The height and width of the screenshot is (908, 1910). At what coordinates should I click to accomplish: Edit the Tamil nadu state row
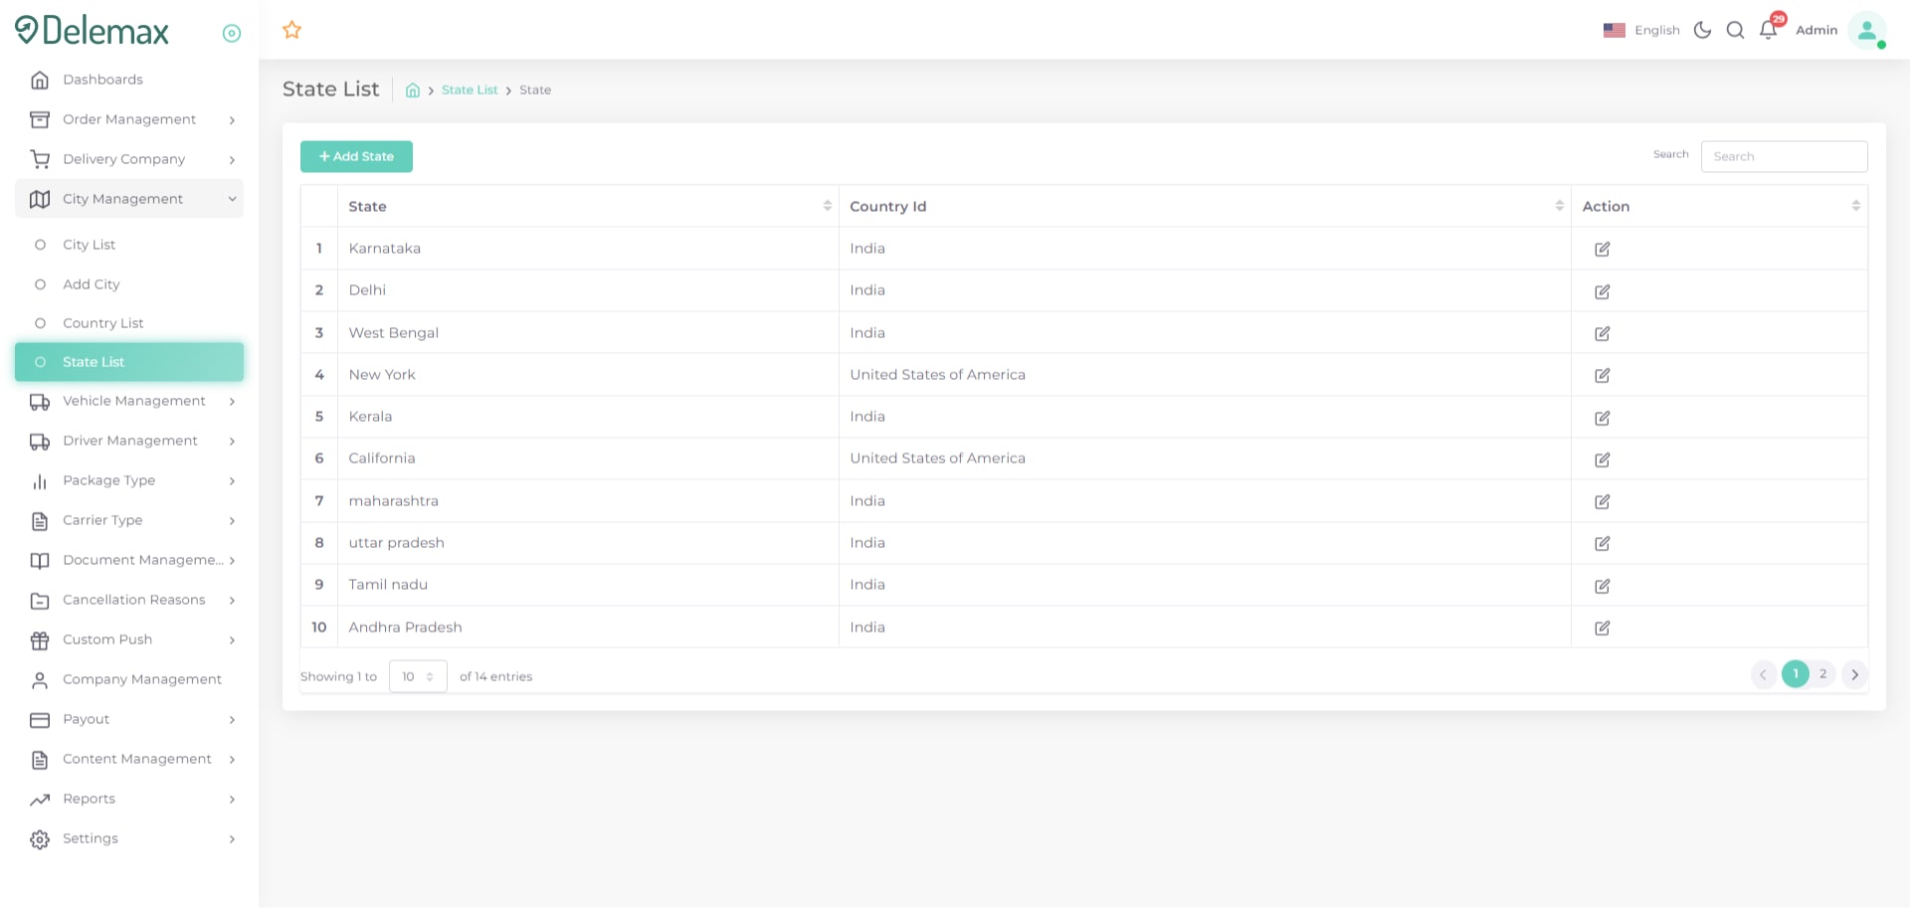coord(1603,586)
